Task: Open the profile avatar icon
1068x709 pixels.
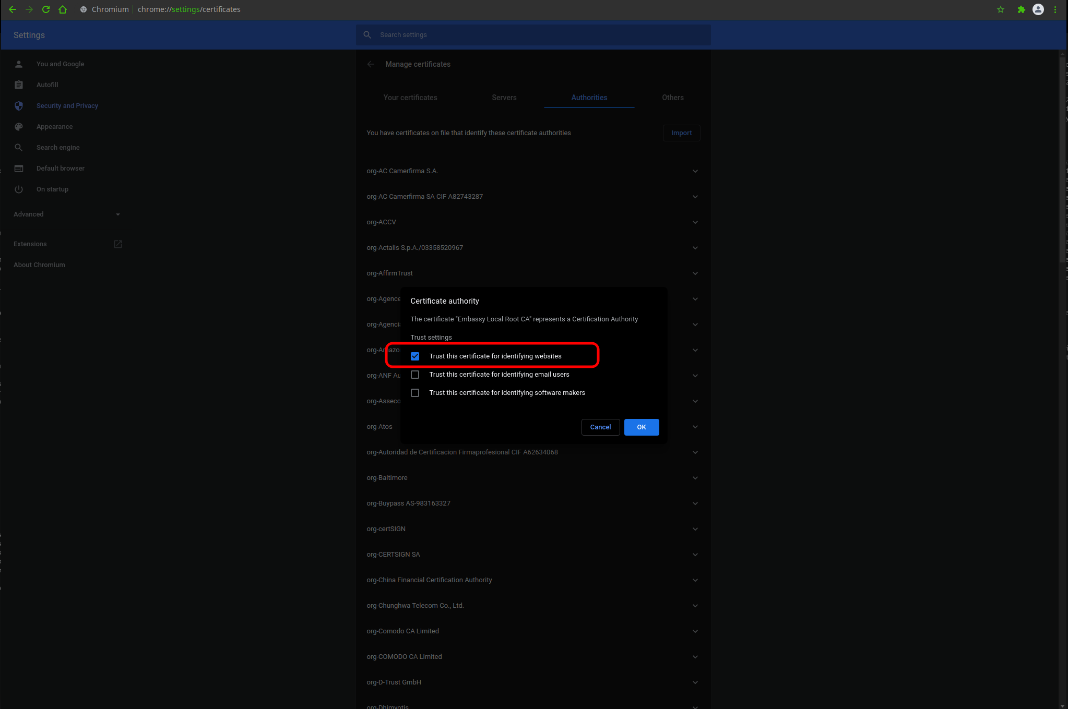Action: (x=1038, y=9)
